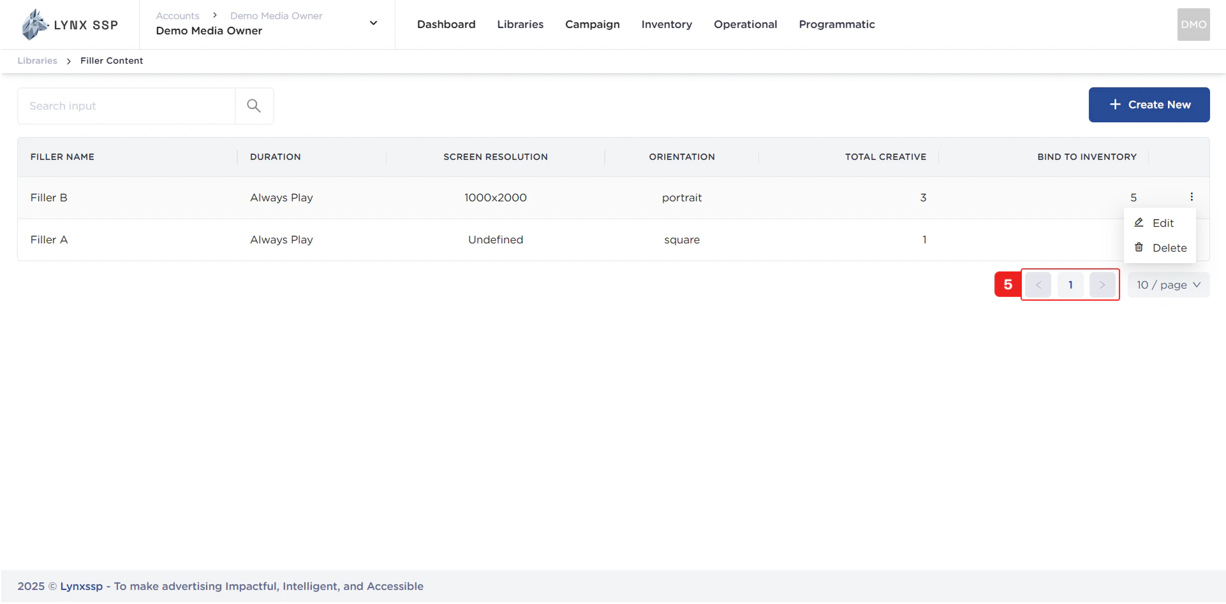Image resolution: width=1226 pixels, height=604 pixels.
Task: Click the next page arrow
Action: tap(1102, 284)
